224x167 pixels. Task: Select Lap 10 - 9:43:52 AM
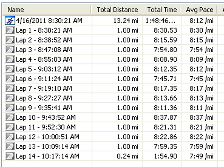click(x=46, y=117)
